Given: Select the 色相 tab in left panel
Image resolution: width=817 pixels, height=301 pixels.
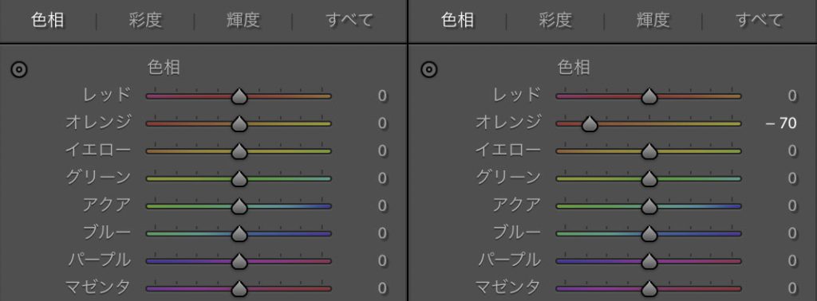Looking at the screenshot, I should pyautogui.click(x=47, y=20).
